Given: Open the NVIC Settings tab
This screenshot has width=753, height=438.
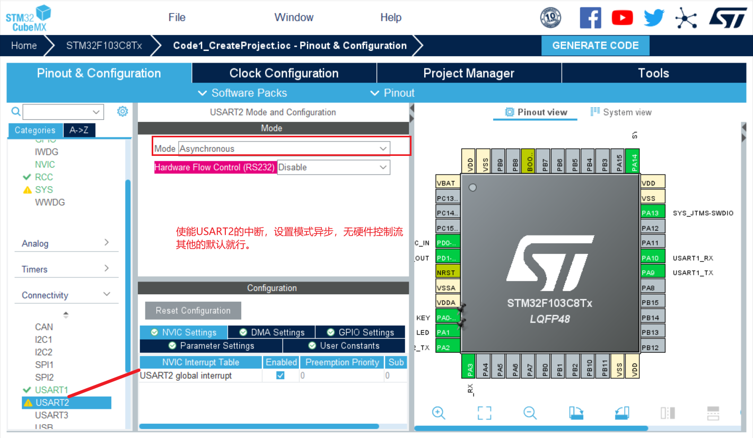Looking at the screenshot, I should [x=183, y=332].
